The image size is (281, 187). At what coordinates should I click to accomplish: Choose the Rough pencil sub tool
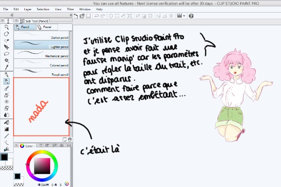(x=41, y=73)
